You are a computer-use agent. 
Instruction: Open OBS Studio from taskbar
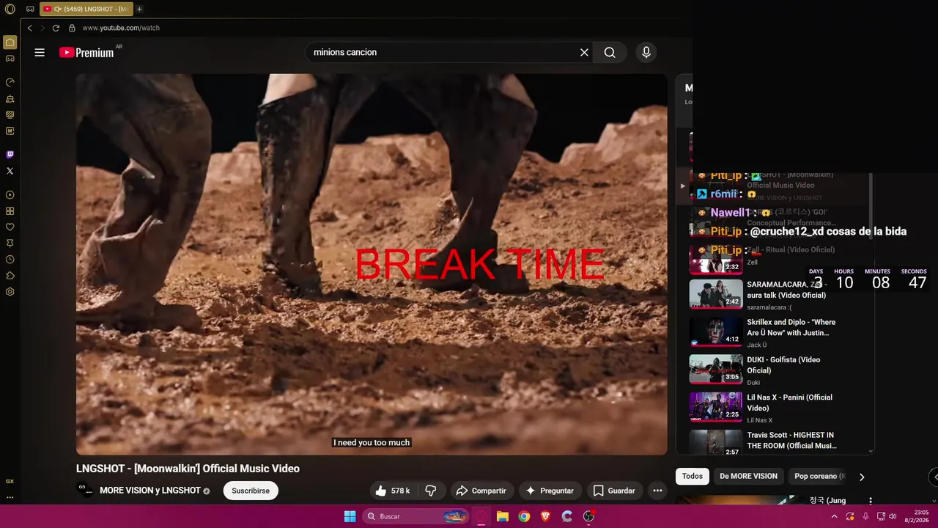(x=588, y=516)
